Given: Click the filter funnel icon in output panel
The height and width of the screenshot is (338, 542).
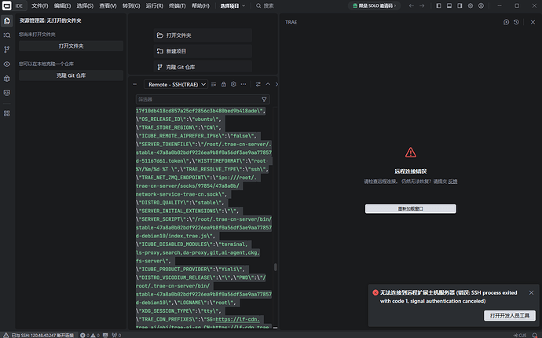Looking at the screenshot, I should pos(264,100).
